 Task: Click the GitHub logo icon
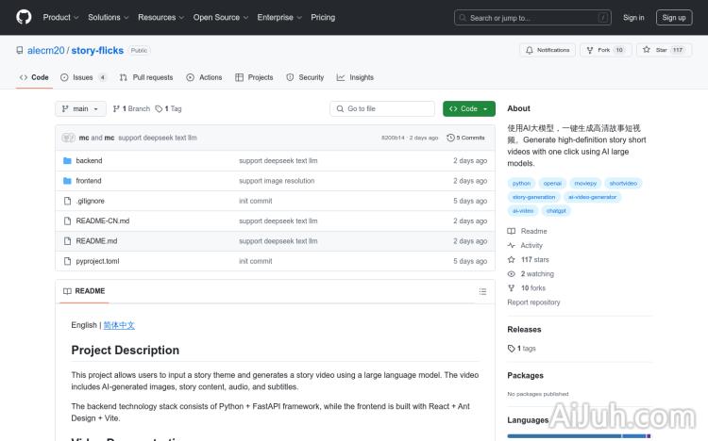pyautogui.click(x=24, y=17)
